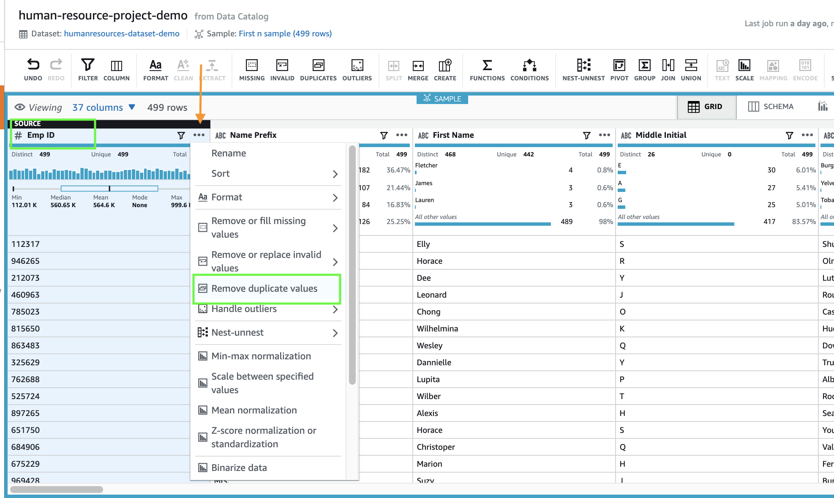
Task: Open the humanresources-dataset-demo link
Action: [122, 33]
